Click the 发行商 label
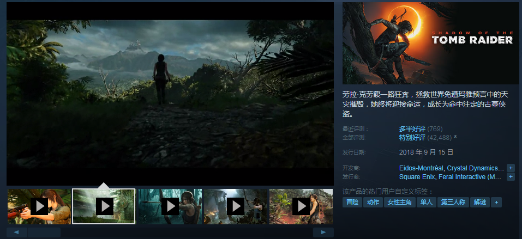Image resolution: width=522 pixels, height=239 pixels. [352, 177]
